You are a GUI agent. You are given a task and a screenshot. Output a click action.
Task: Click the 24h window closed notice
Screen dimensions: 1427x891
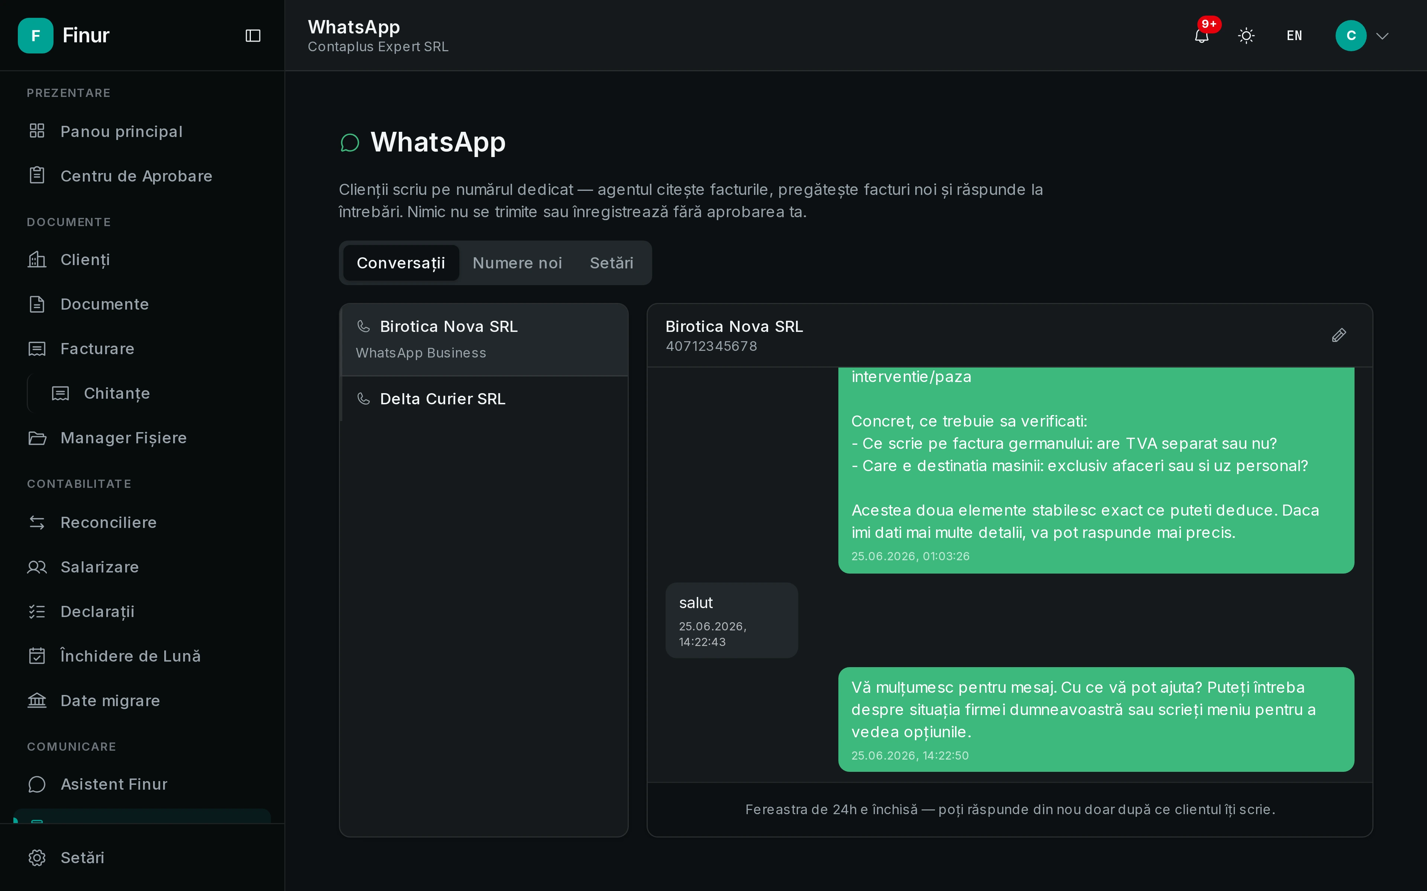[1010, 810]
